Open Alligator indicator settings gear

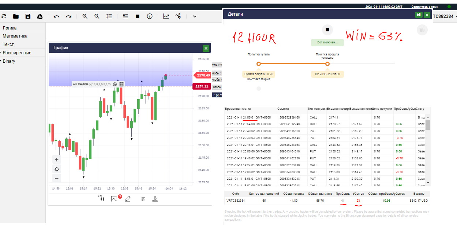[x=115, y=84]
